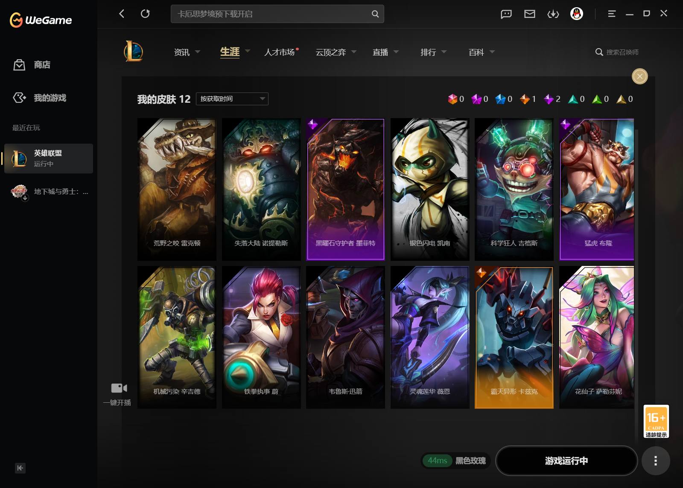Open the 黑曜石守护者 墨菲特 skin card
Viewport: 683px width, 488px height.
[345, 189]
